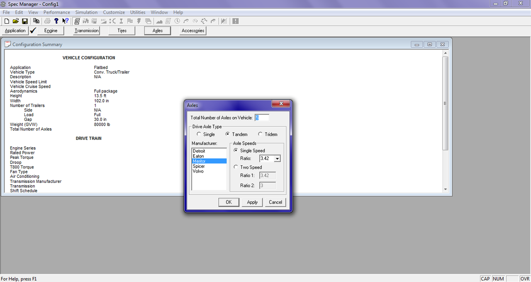Viewport: 531px width, 282px height.
Task: Maximize the Configuration Summary window
Action: 430,44
